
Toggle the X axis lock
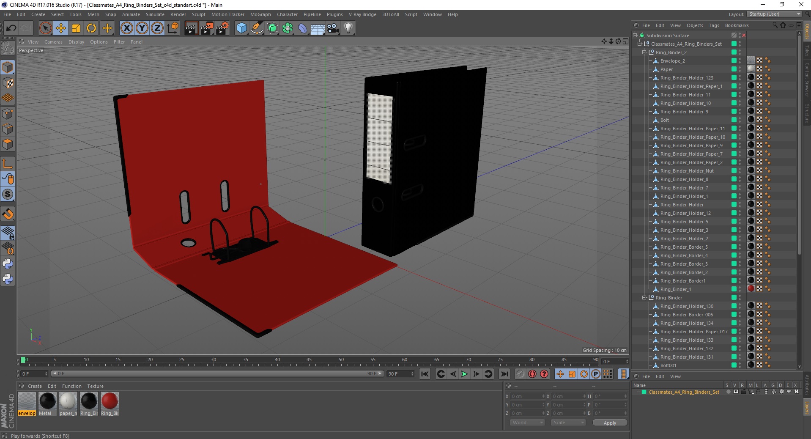coord(126,28)
